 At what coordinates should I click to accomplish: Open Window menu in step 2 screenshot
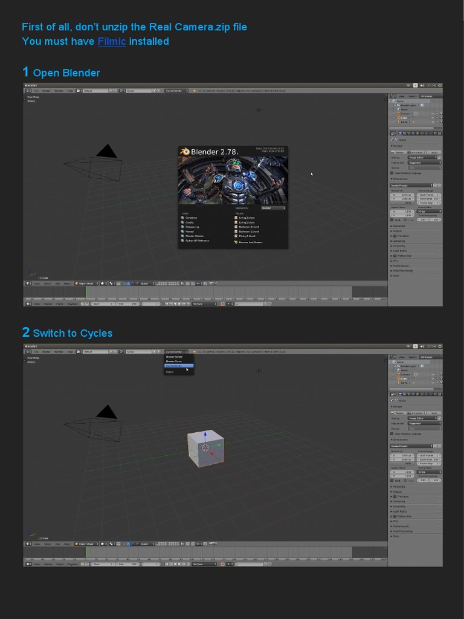(x=59, y=351)
